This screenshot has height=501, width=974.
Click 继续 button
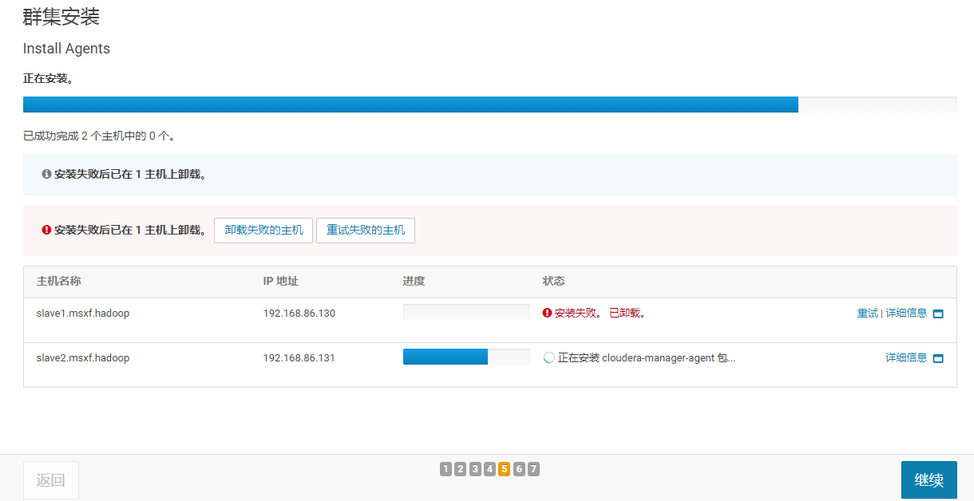tap(929, 480)
